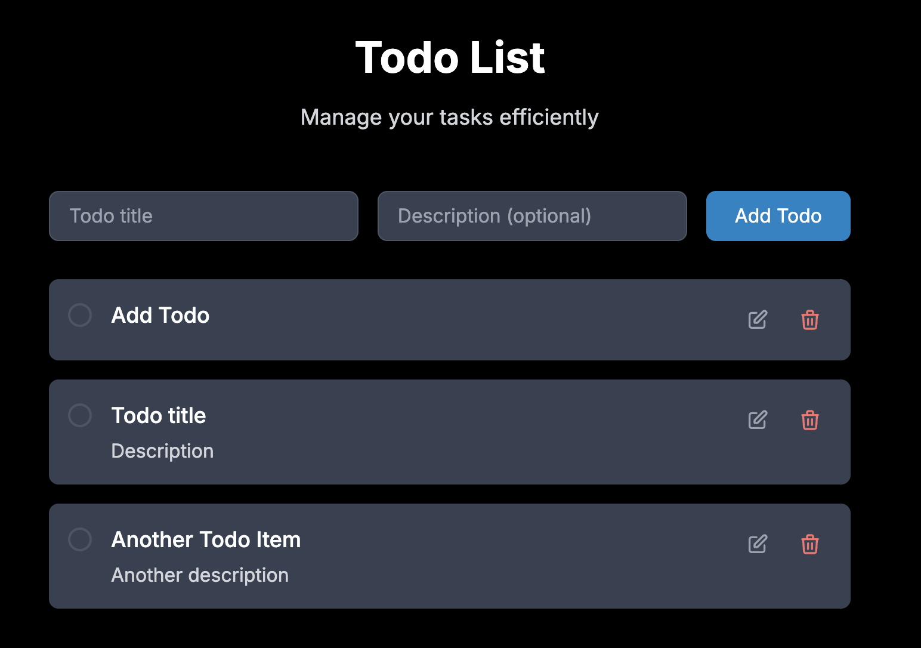
Task: Click the 'Todo List' page heading
Action: 450,58
